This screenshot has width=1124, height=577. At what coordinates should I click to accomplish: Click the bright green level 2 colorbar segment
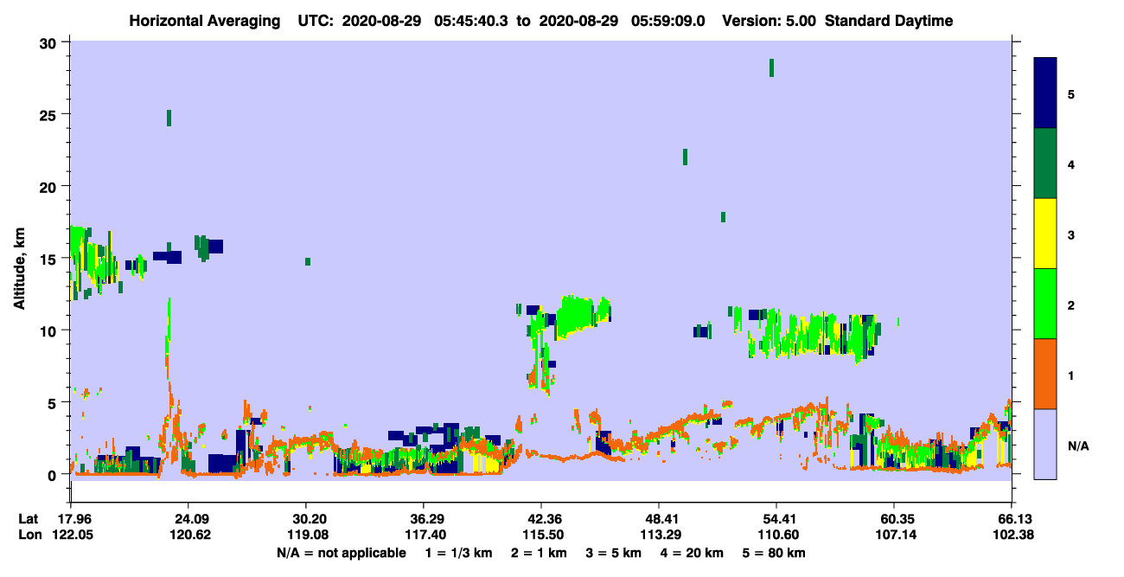click(x=1045, y=303)
